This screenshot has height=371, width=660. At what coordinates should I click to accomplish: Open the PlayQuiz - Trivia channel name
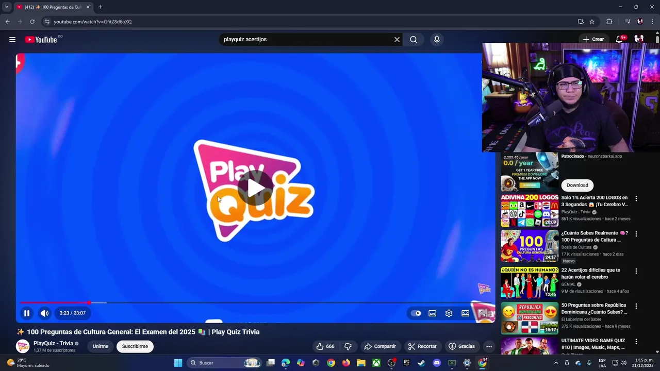[x=53, y=344]
